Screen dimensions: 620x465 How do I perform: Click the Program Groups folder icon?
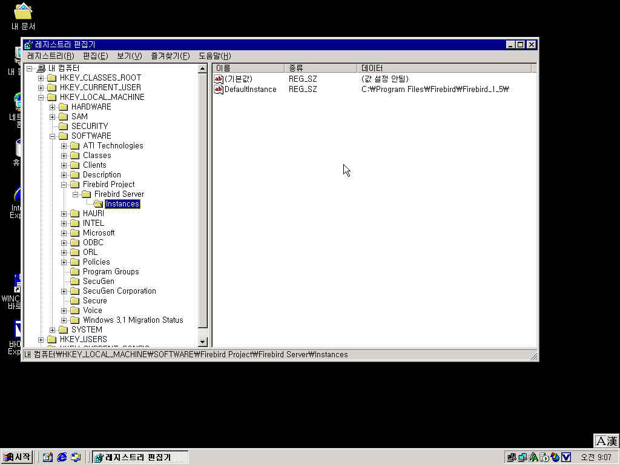click(74, 272)
